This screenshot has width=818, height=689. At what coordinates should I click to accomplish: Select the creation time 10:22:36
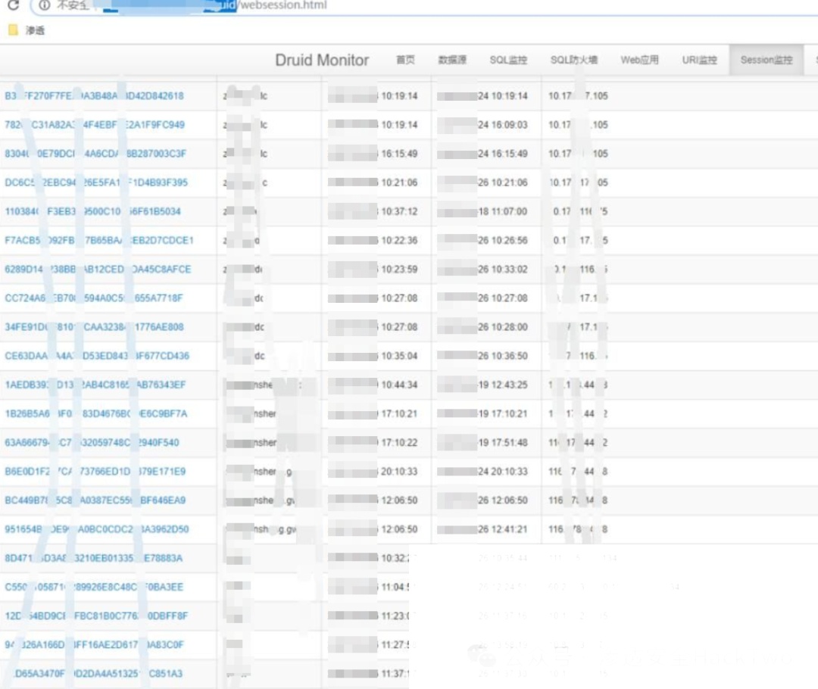(399, 241)
